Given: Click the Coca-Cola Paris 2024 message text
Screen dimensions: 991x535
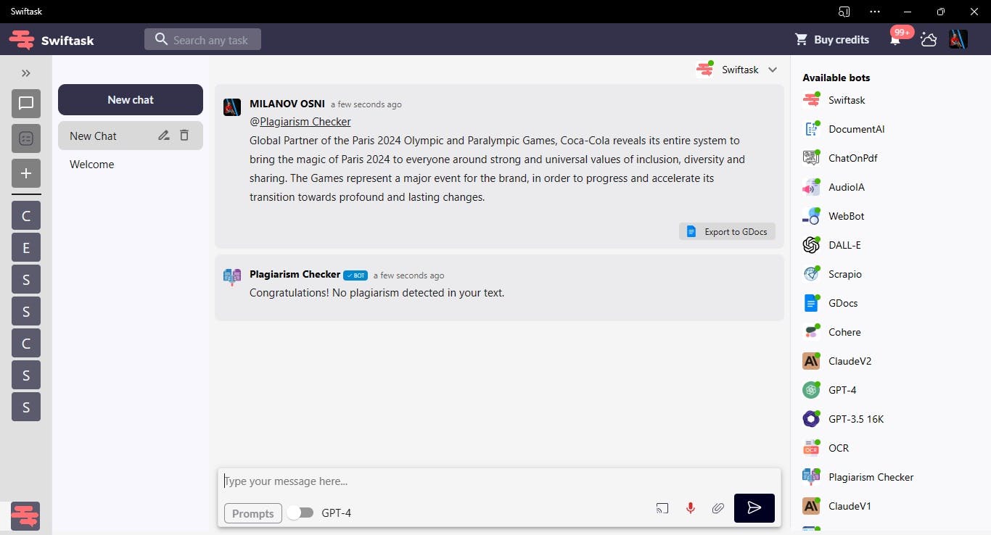Looking at the screenshot, I should [x=497, y=168].
